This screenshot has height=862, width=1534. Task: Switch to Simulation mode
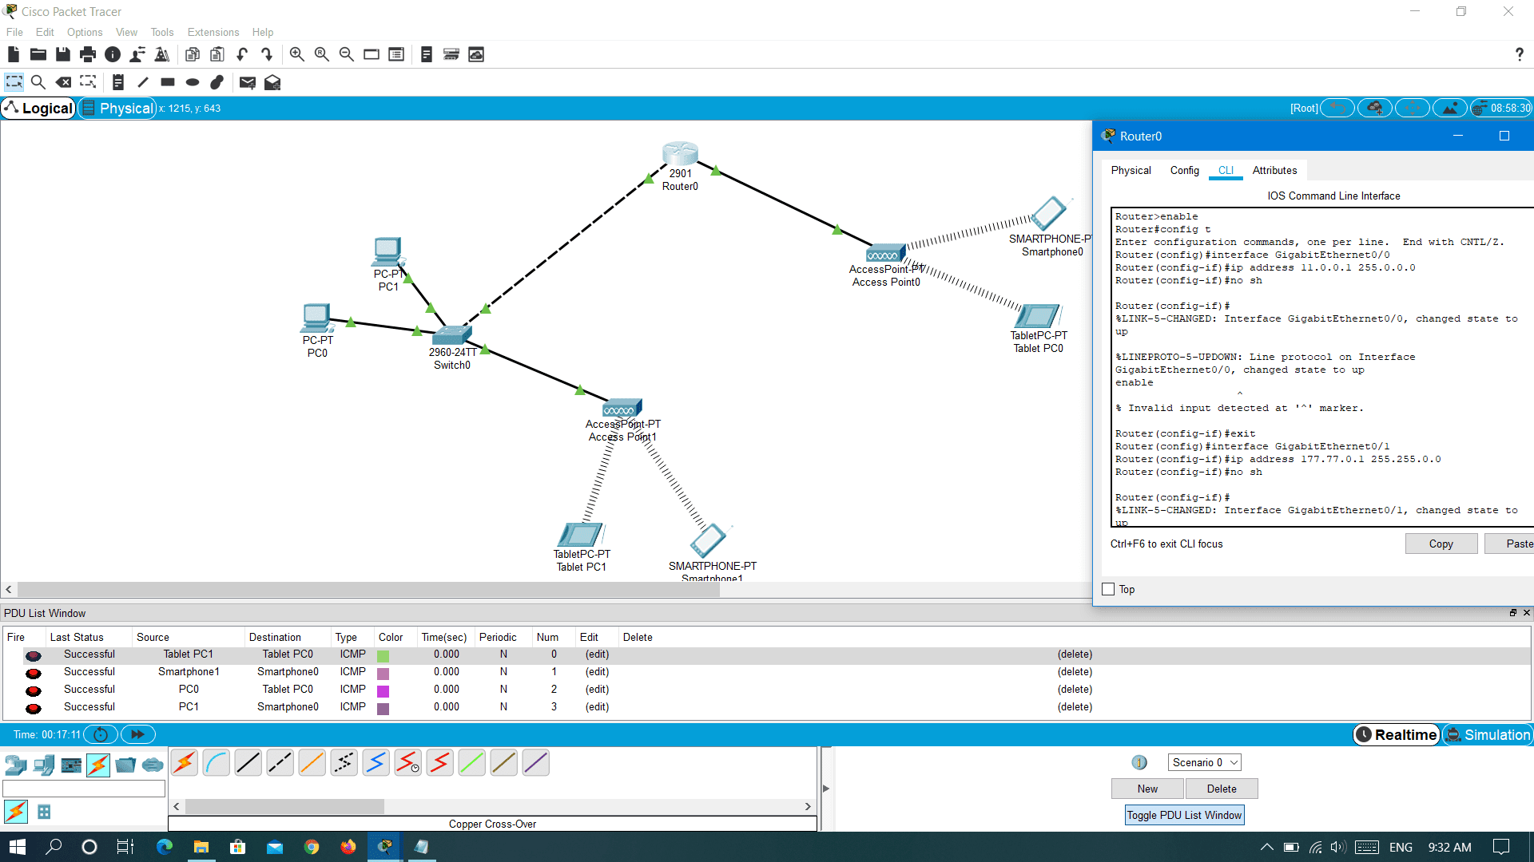click(1488, 734)
